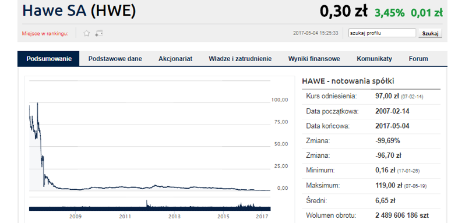Go to the Wyniki finansowe tab
This screenshot has width=458, height=223.
pos(314,59)
